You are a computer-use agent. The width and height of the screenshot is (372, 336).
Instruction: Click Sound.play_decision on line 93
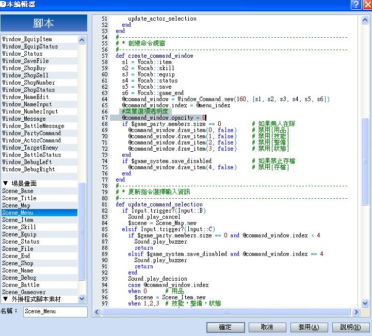click(157, 279)
